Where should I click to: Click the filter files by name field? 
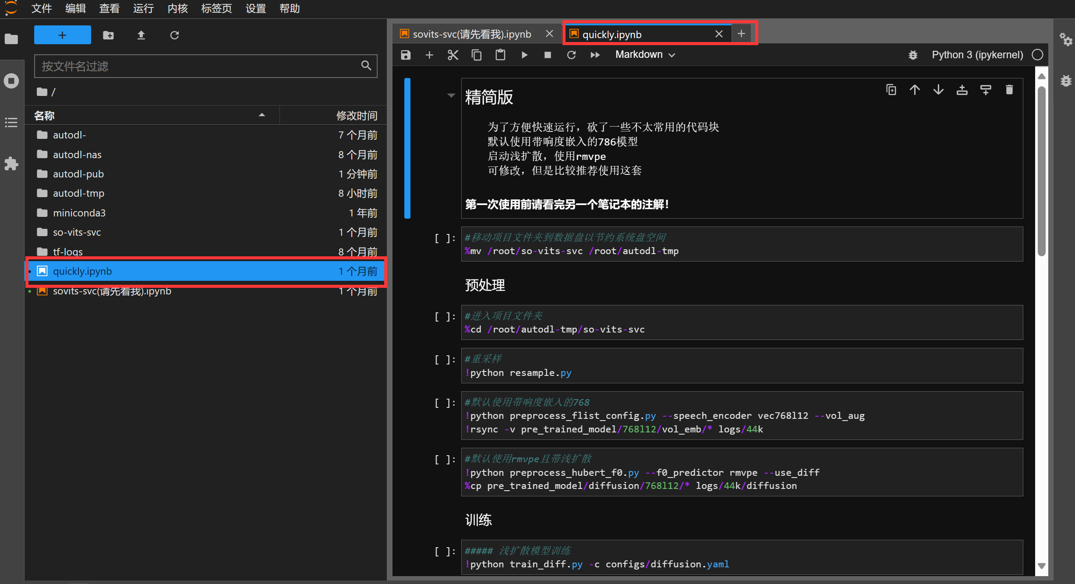click(205, 66)
